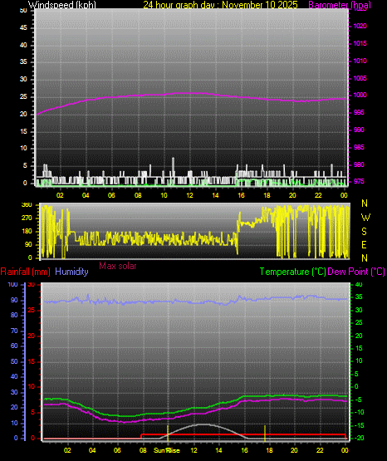
Task: Select the 12 hour label under windspeed graph
Action: 189,195
